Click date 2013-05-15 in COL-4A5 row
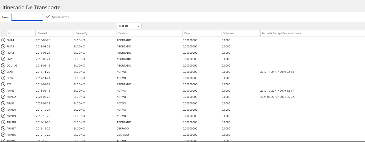Image resolution: width=365 pixels, height=142 pixels. tap(43, 65)
